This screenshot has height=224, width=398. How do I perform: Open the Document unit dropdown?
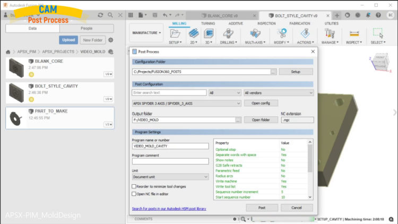(170, 177)
